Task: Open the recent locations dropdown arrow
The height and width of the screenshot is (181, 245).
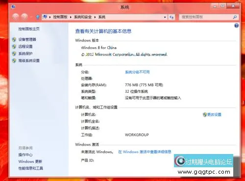Action: pyautogui.click(x=31, y=17)
